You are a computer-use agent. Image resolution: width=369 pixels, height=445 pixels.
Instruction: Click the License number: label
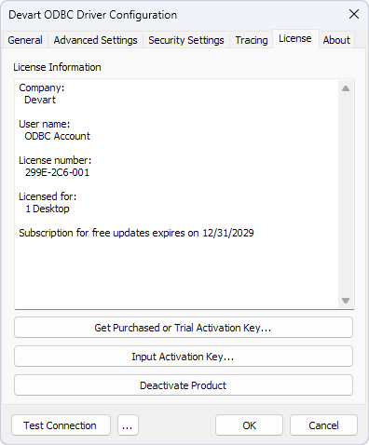[x=55, y=160]
